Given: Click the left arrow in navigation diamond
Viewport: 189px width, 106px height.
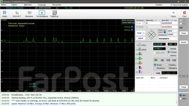Looking at the screenshot, I should pyautogui.click(x=148, y=35).
